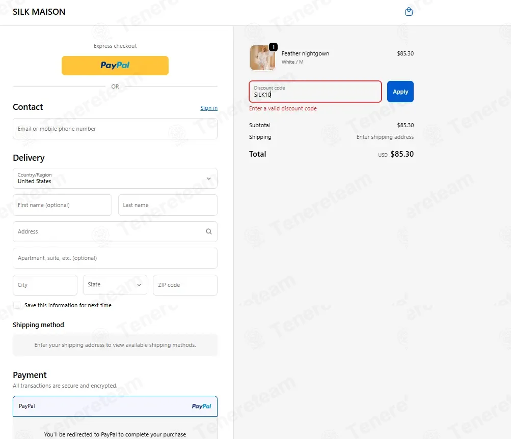
Task: Click the shipping methods placeholder message
Action: 115,345
